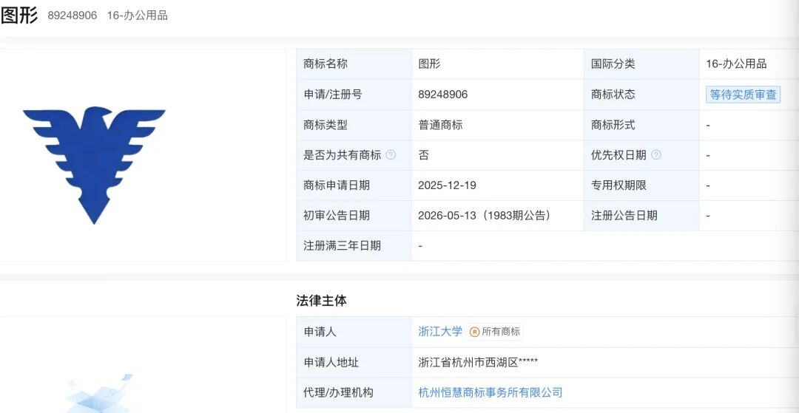
Task: Click the 图形 page title heading
Action: pos(19,16)
